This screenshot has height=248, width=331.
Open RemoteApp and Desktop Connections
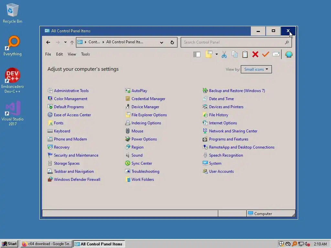click(x=242, y=147)
